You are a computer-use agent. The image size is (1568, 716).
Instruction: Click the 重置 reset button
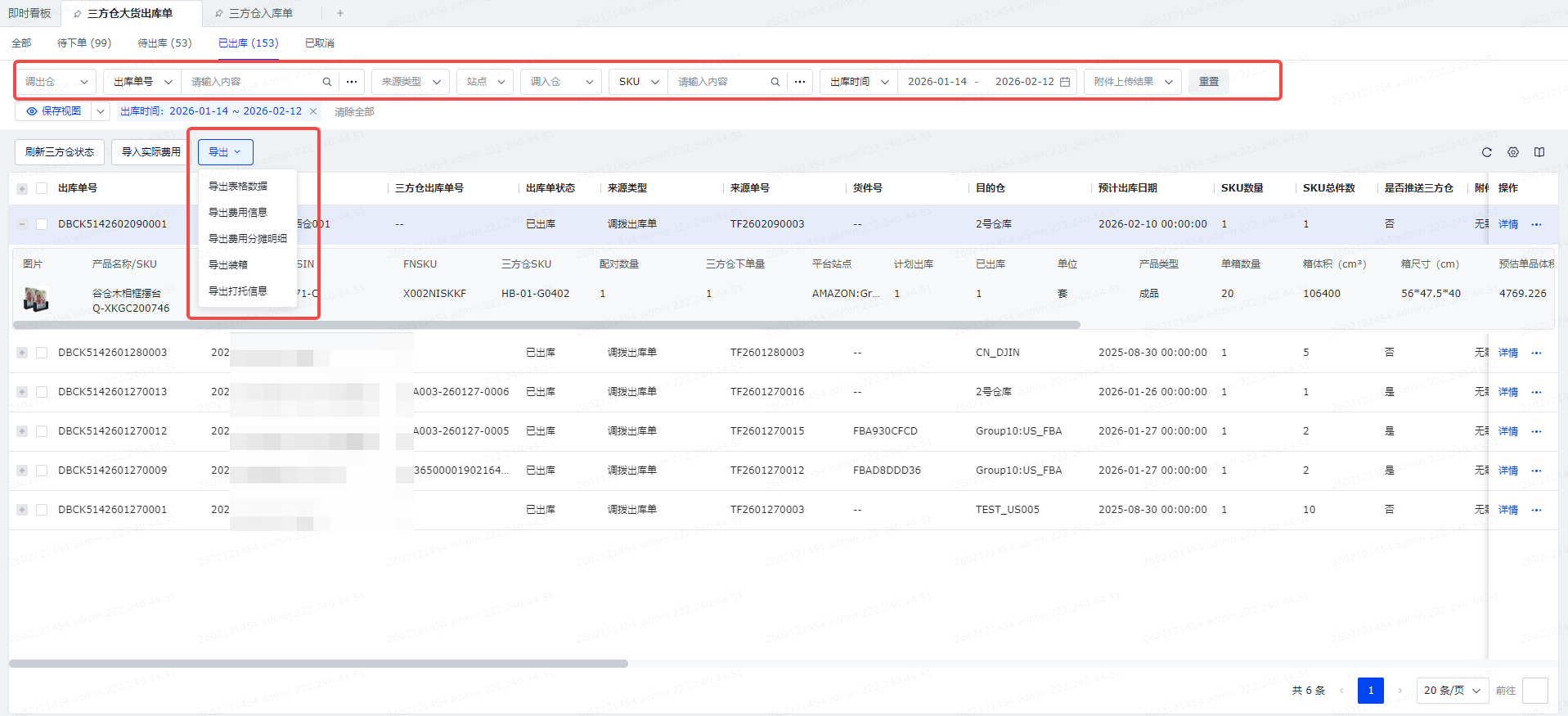click(x=1208, y=82)
